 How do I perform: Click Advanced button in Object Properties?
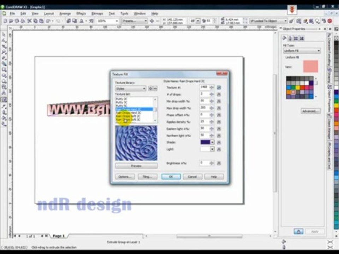[x=310, y=111]
